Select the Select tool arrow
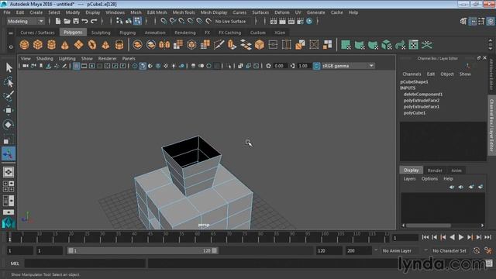496x279 pixels. (9, 67)
